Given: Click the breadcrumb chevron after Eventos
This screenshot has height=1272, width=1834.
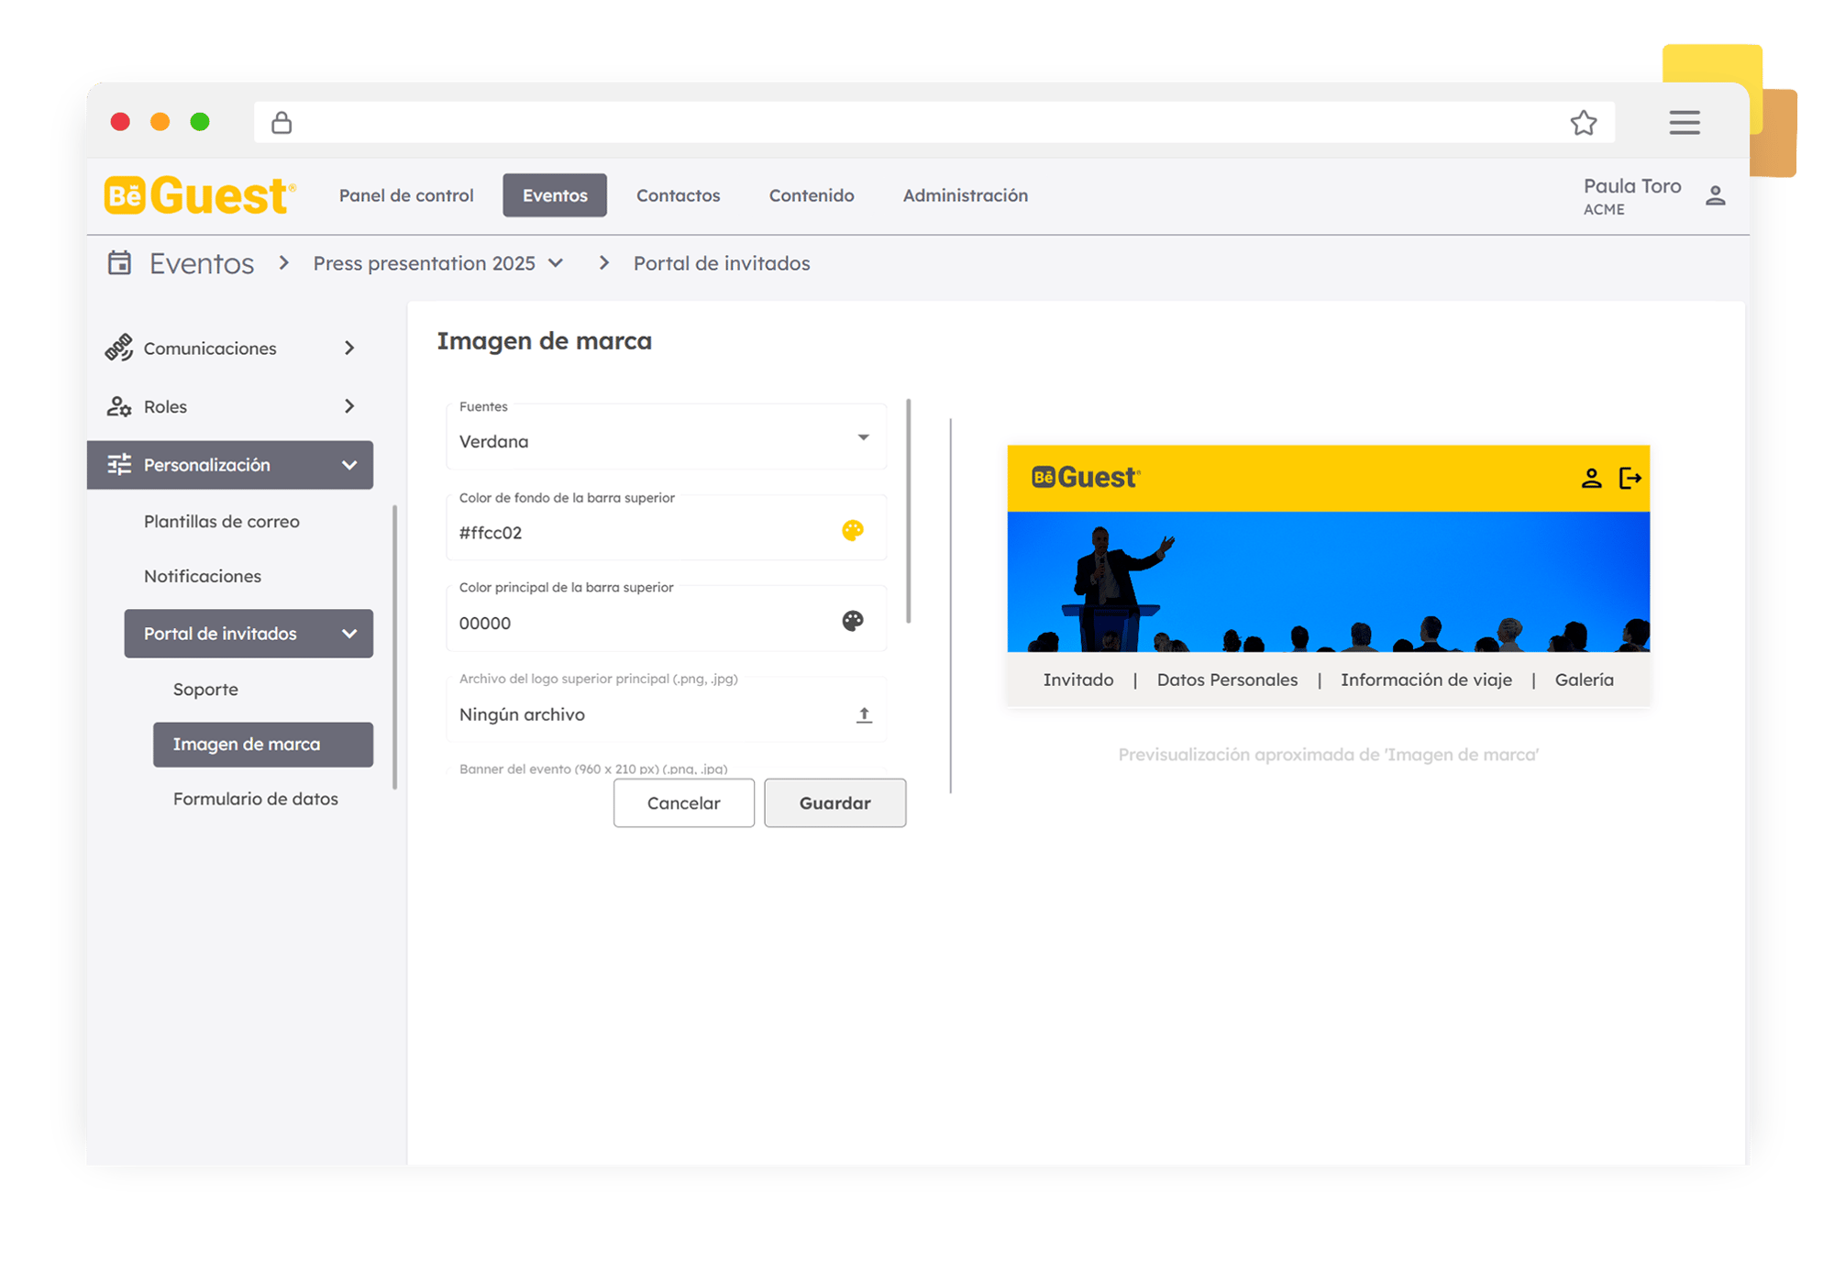Looking at the screenshot, I should pyautogui.click(x=284, y=263).
